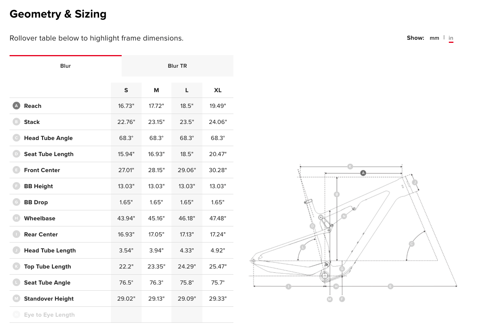
Task: Click the L size column header
Action: coord(187,90)
